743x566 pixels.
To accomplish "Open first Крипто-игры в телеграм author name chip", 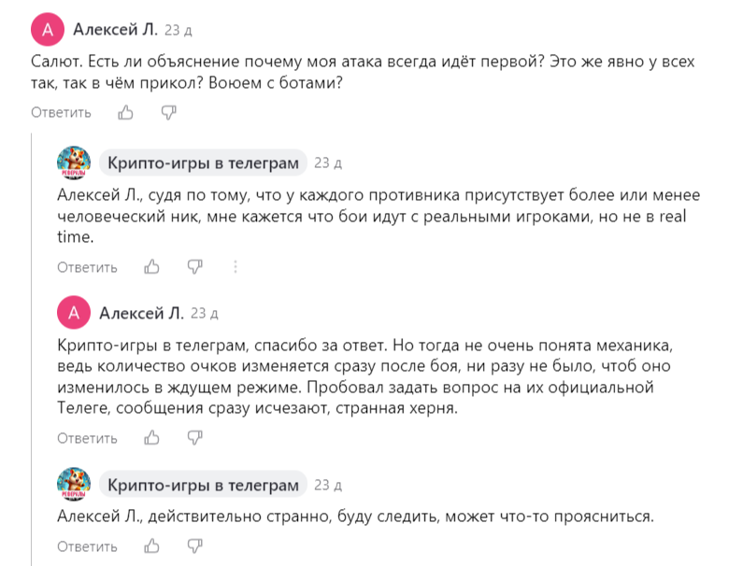I will pyautogui.click(x=203, y=163).
